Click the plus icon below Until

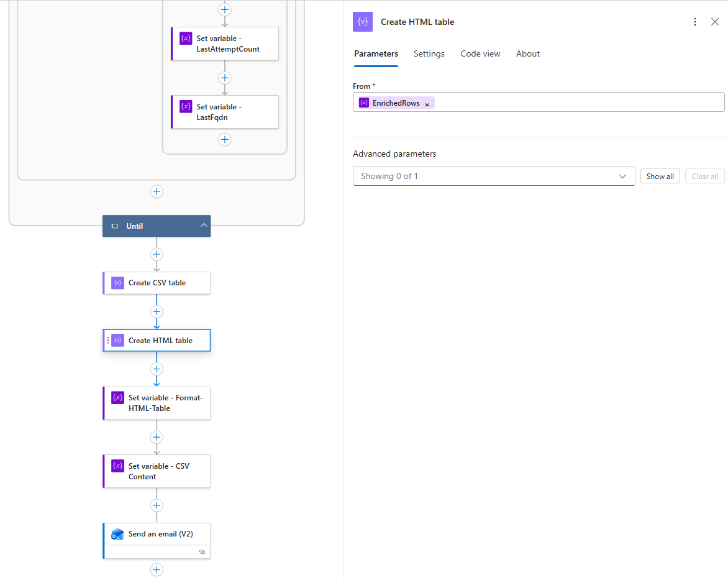pos(157,254)
